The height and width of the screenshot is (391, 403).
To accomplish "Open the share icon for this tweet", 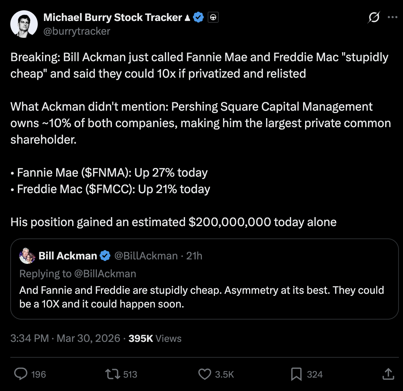I will click(x=388, y=374).
